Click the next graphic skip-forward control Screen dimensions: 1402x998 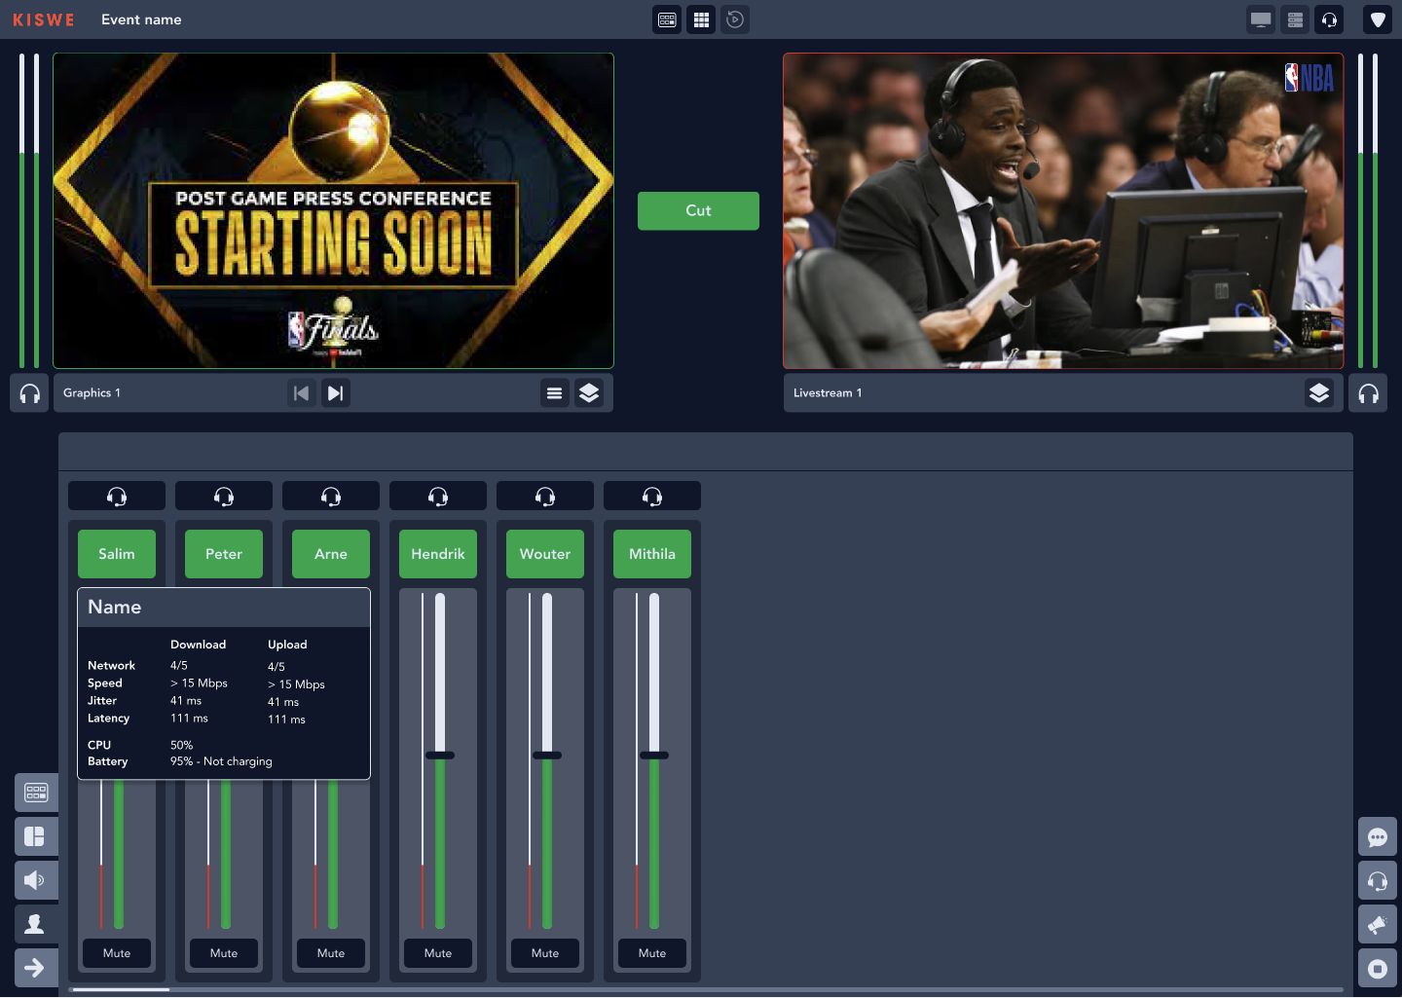[335, 392]
